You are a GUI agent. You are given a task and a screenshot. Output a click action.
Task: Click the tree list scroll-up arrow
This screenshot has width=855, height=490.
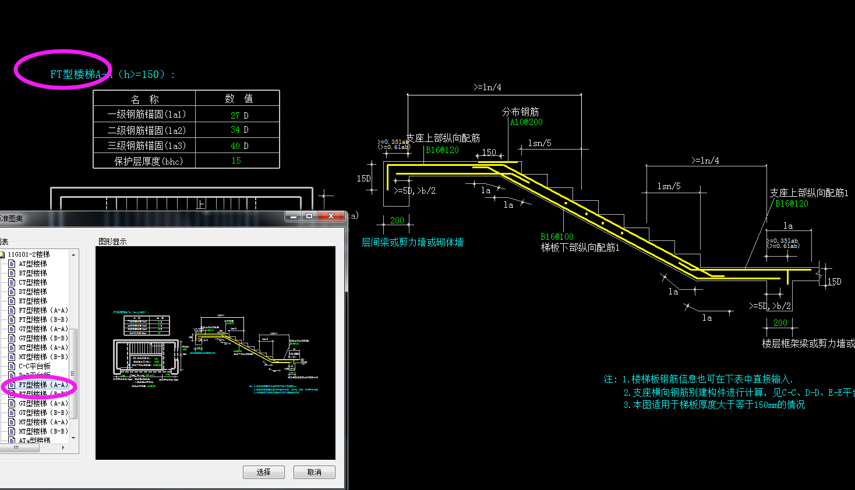73,255
